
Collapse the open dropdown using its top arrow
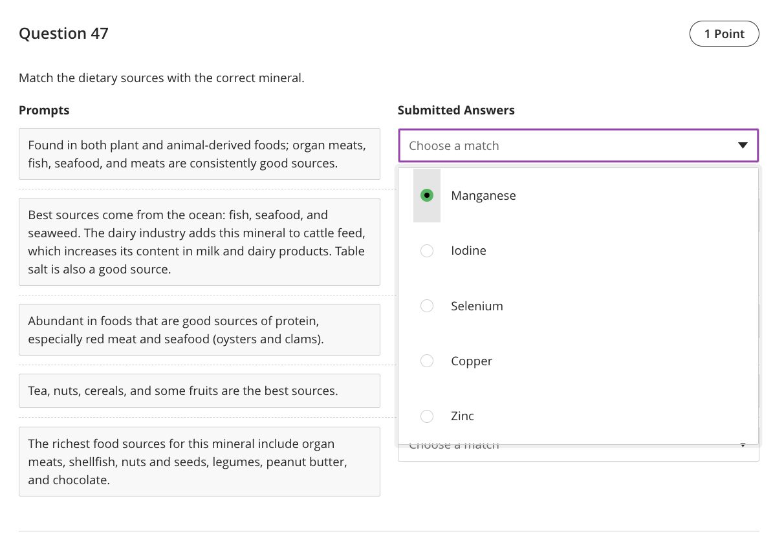pos(743,145)
